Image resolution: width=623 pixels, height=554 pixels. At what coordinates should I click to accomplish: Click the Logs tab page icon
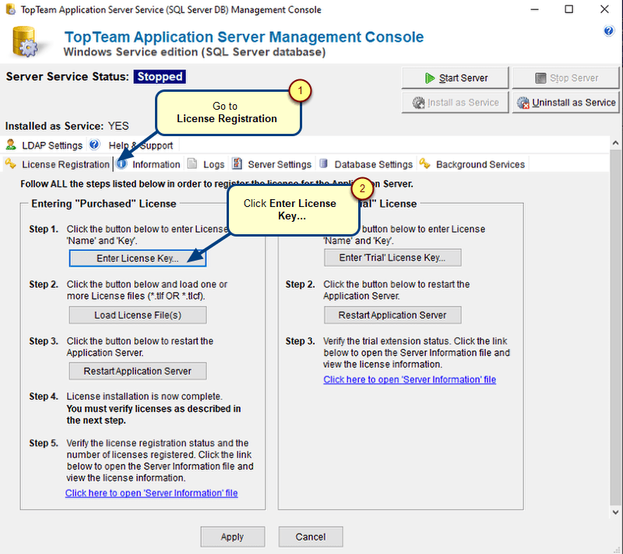pyautogui.click(x=192, y=163)
